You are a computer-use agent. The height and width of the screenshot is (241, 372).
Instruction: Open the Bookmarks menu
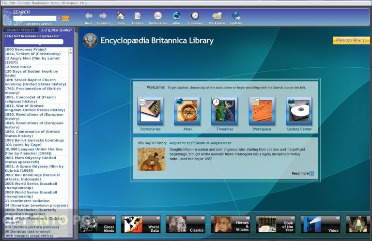pyautogui.click(x=40, y=3)
